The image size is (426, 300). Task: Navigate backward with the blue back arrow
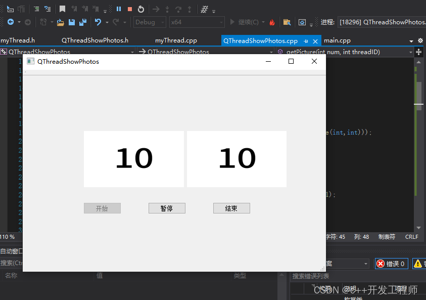pos(11,22)
